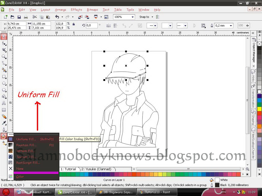Expand the Redo history dropdown arrow
This screenshot has height=196, width=262.
pos(73,17)
